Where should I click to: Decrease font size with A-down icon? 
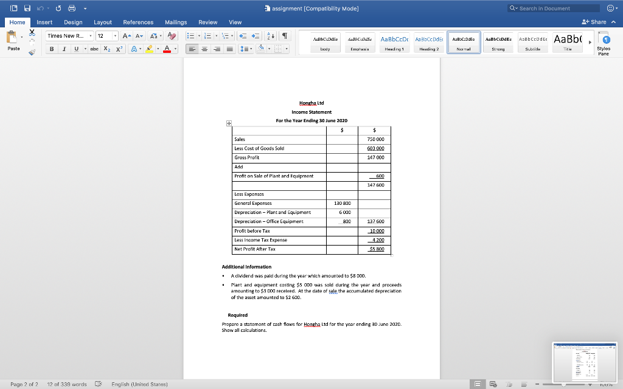pos(139,36)
